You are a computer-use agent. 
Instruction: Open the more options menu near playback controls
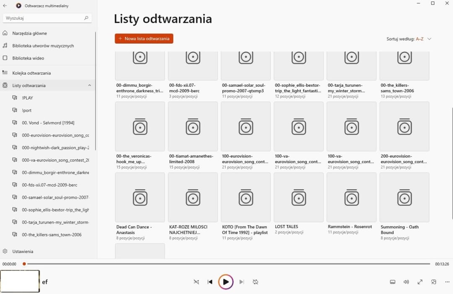point(446,282)
